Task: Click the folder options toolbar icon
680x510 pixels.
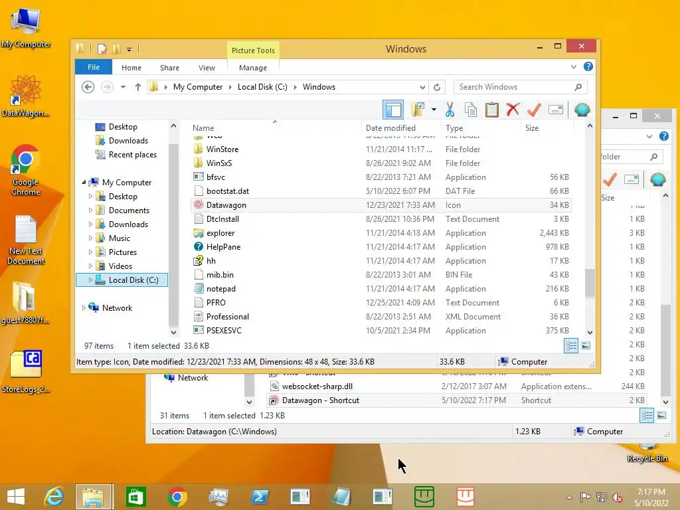Action: coord(418,110)
